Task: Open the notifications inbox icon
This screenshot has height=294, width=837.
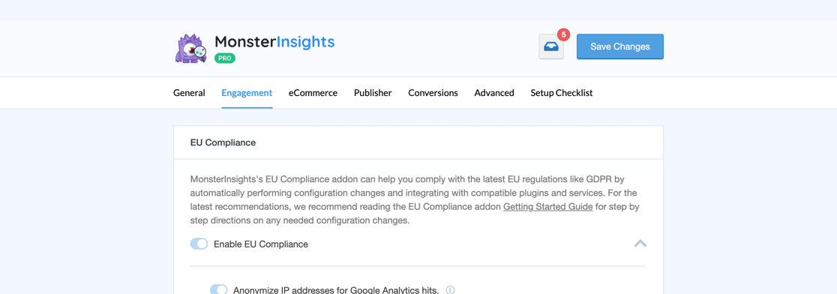Action: [551, 47]
